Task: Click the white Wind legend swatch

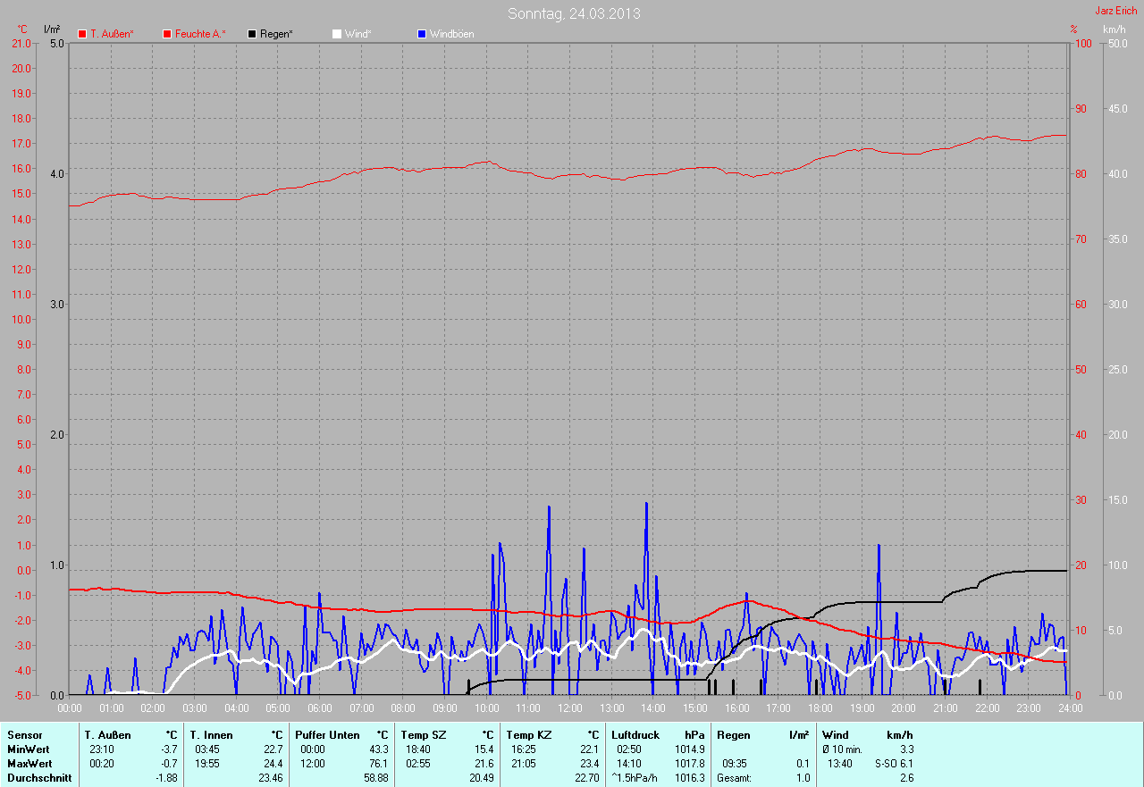Action: click(x=337, y=34)
